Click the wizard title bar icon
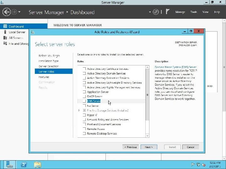This screenshot has height=169, width=226. pyautogui.click(x=33, y=32)
